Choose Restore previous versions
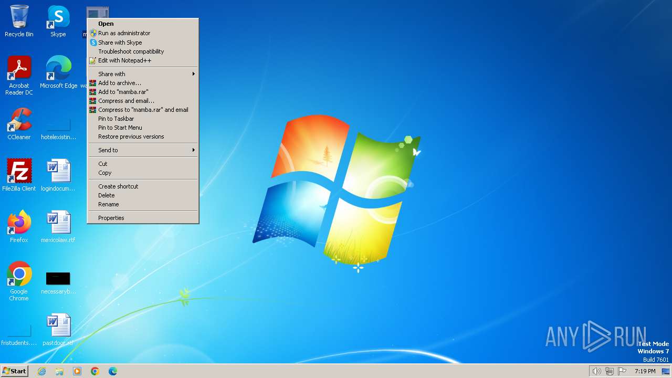Viewport: 672px width, 378px height. click(143, 136)
